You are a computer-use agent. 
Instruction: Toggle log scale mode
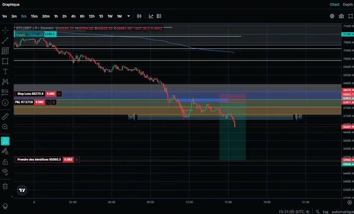click(x=325, y=212)
